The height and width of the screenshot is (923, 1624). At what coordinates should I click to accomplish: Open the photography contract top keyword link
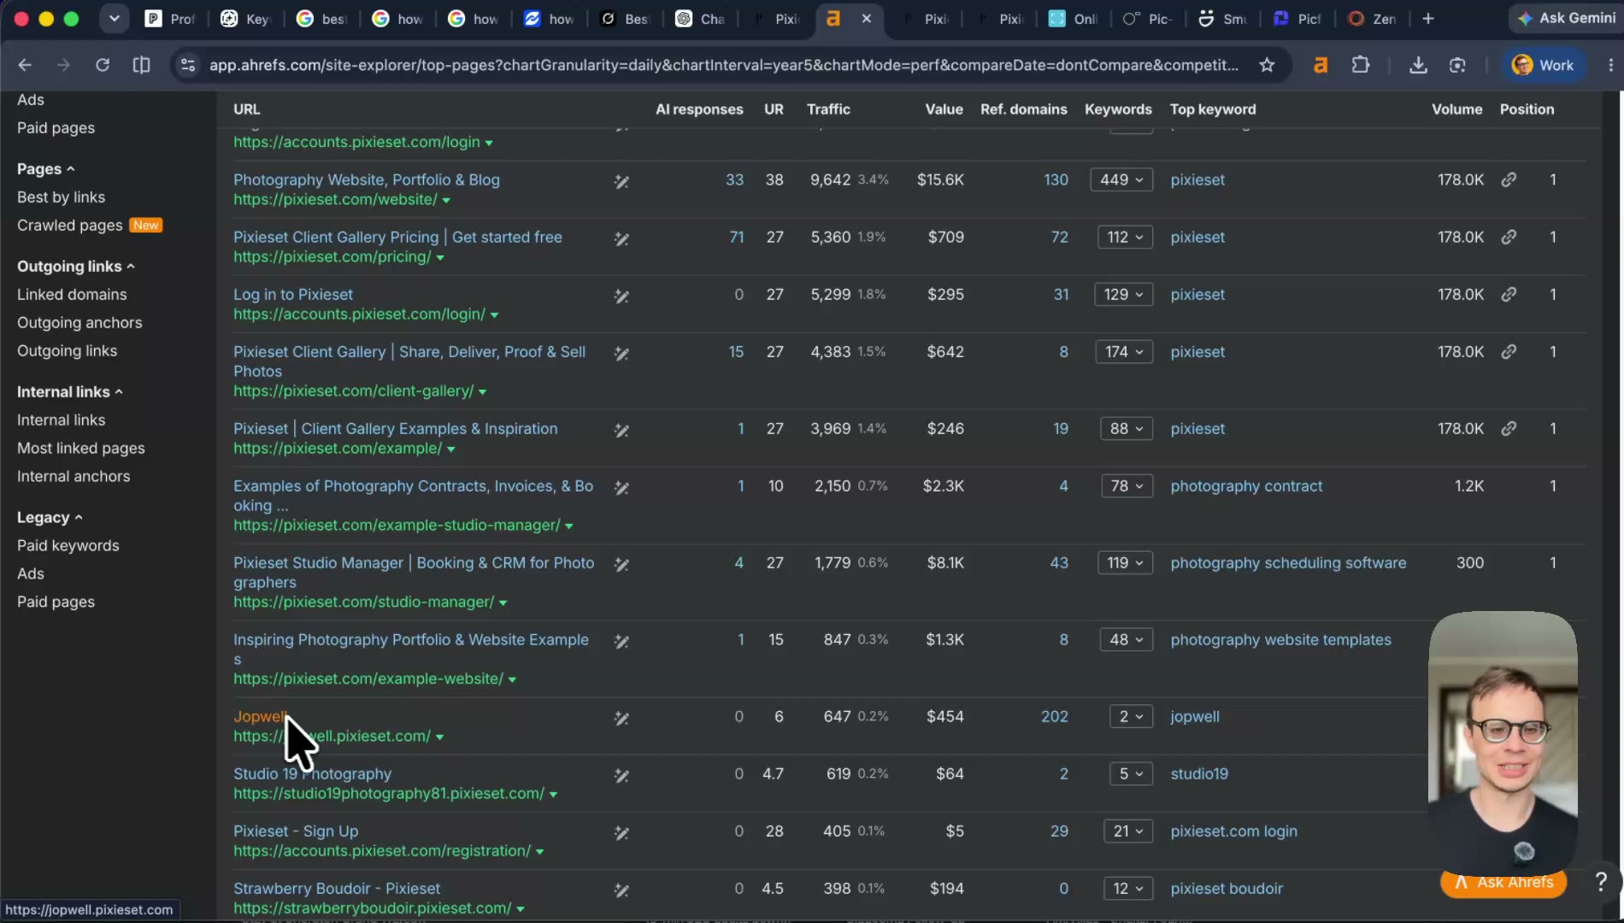tap(1246, 485)
